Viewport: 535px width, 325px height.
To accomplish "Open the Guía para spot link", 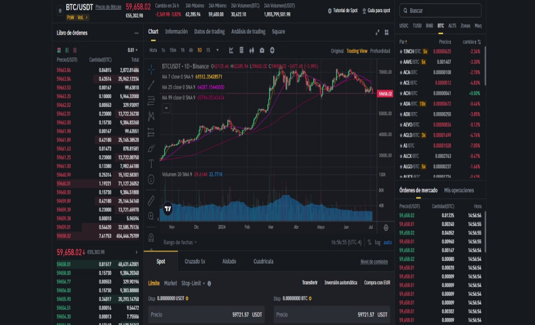I will click(376, 11).
